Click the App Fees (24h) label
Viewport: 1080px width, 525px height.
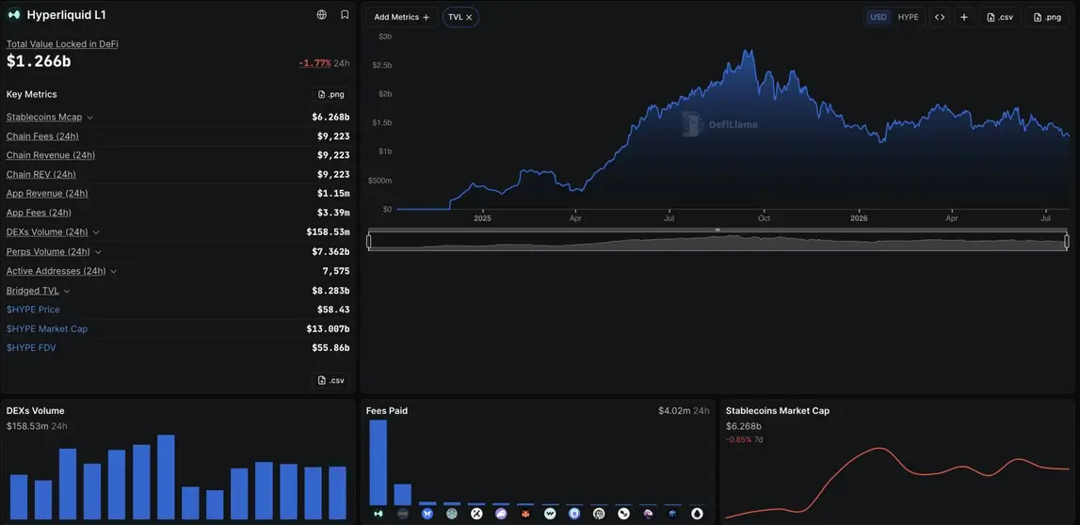(39, 214)
